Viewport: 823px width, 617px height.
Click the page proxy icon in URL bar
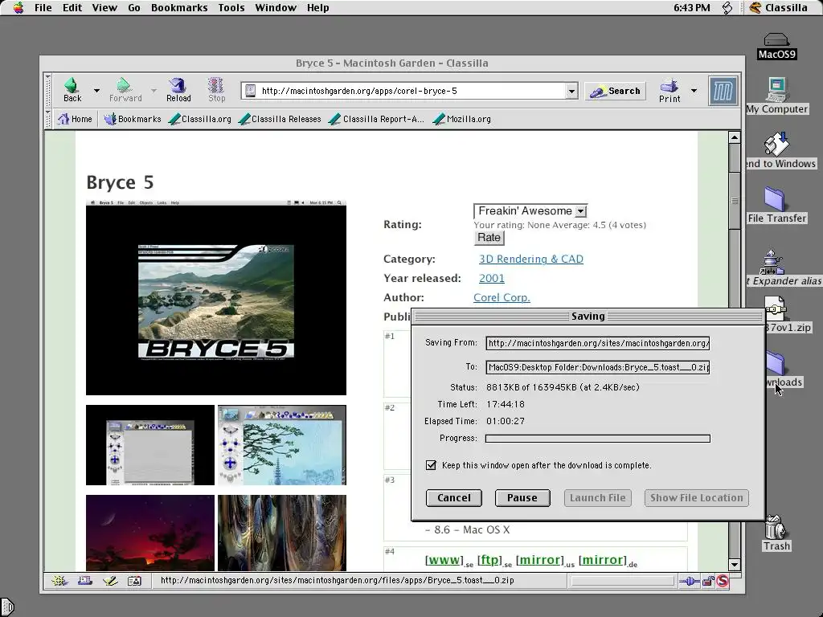click(251, 91)
